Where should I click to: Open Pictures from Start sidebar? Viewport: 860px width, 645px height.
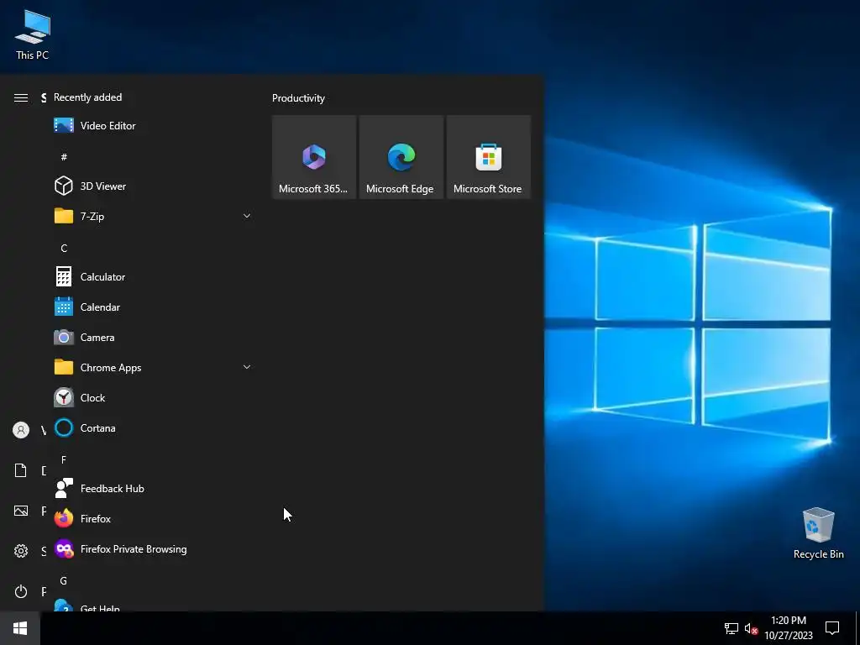point(21,511)
